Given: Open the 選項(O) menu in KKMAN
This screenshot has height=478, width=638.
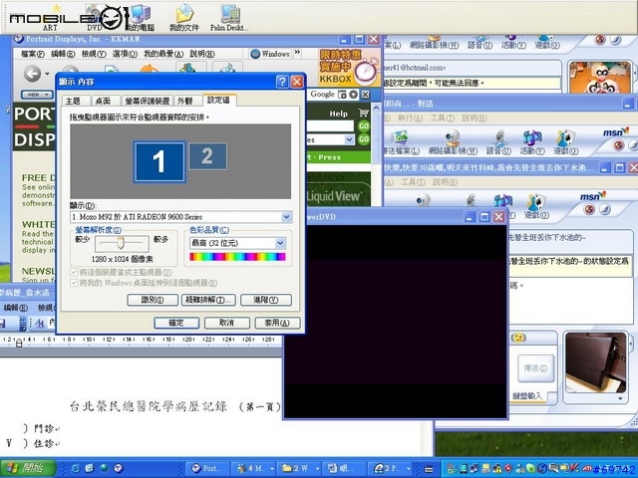Looking at the screenshot, I should [125, 54].
